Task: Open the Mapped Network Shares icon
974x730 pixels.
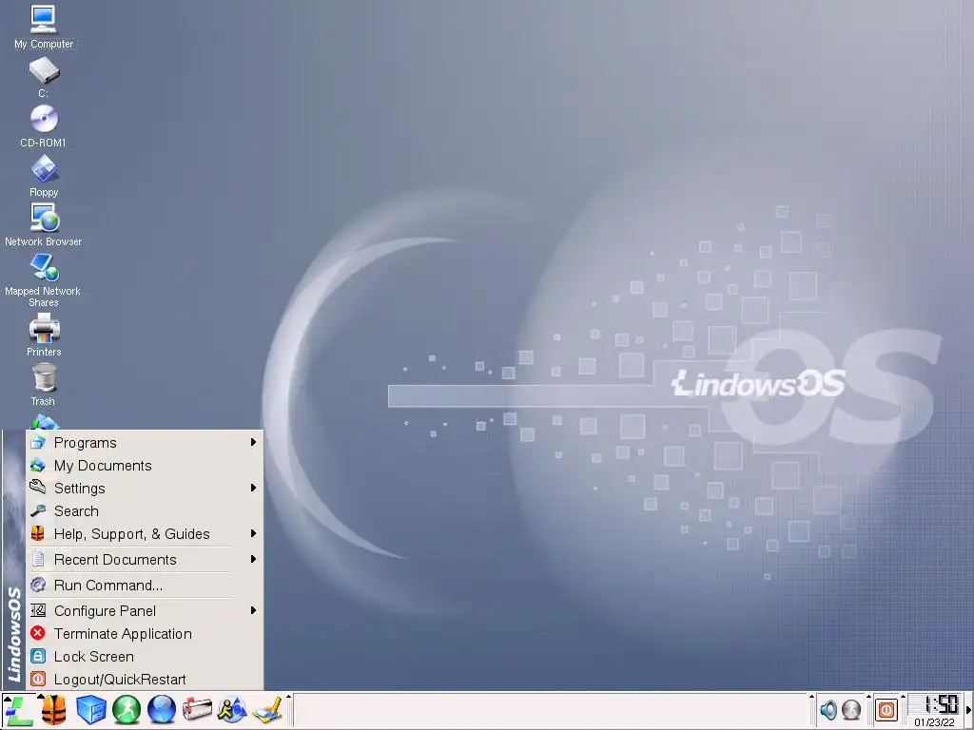Action: (x=44, y=280)
